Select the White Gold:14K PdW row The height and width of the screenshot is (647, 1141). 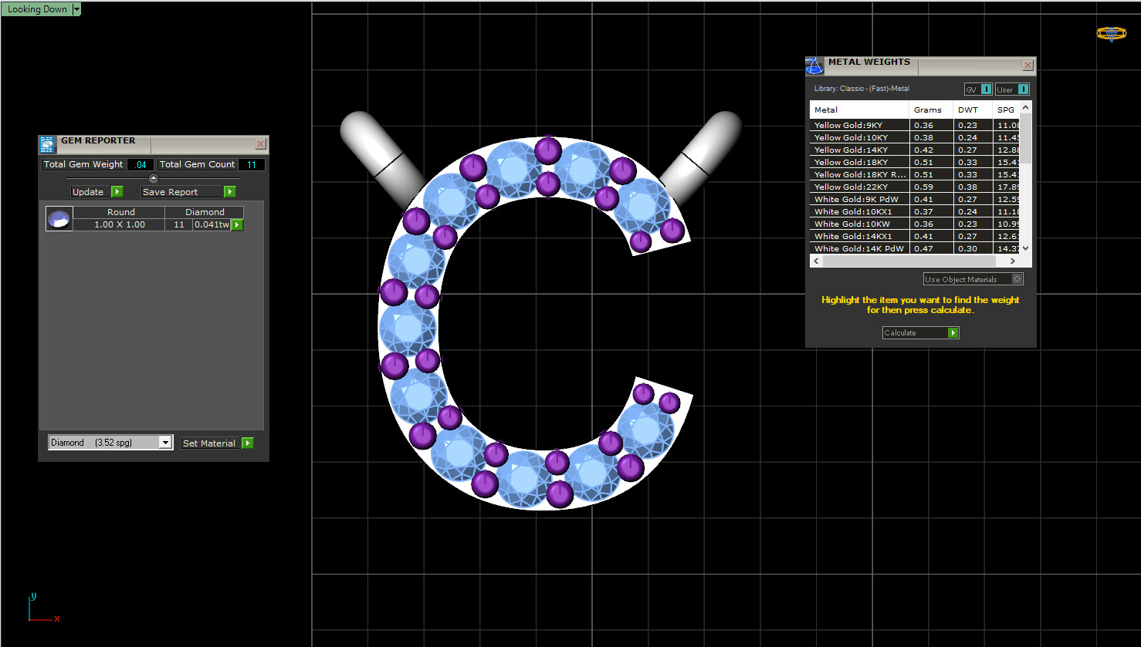tap(915, 248)
